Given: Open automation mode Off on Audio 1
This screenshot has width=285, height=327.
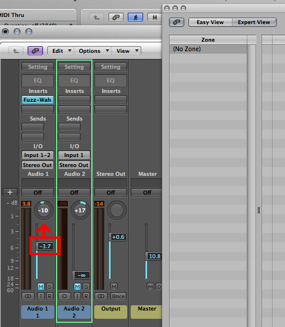Looking at the screenshot, I should pos(38,192).
